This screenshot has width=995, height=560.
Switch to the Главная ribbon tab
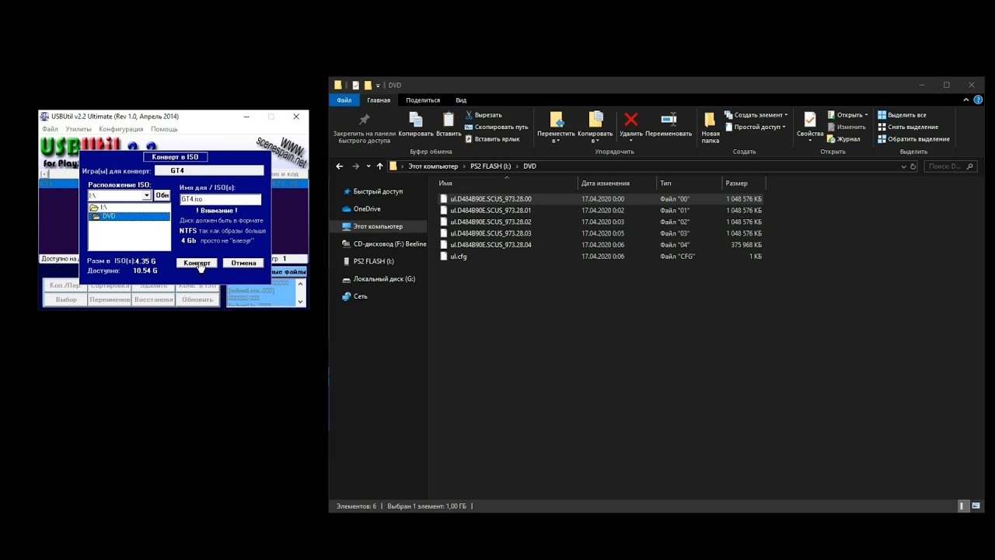click(379, 100)
